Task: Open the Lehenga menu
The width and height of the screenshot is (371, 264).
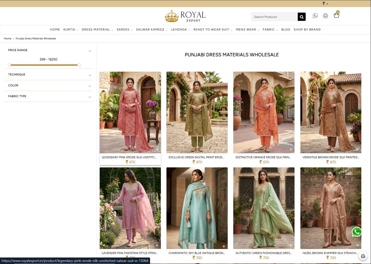Action: tap(181, 30)
